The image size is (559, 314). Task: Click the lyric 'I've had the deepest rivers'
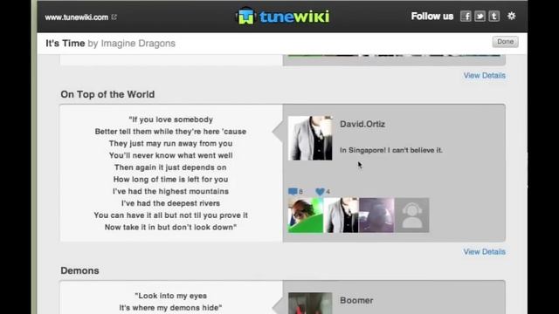[171, 203]
